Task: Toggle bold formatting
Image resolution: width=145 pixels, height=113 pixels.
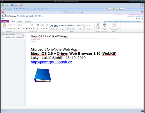Action: tap(18, 28)
